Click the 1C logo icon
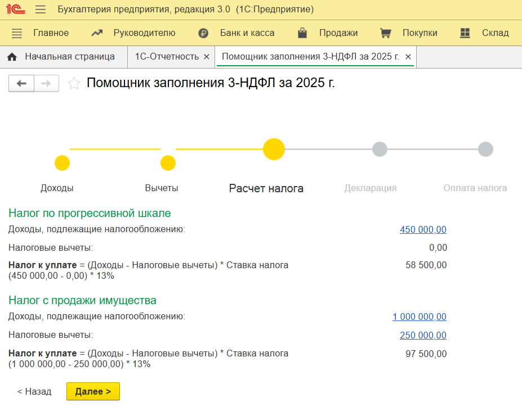This screenshot has width=522, height=411. click(x=16, y=10)
